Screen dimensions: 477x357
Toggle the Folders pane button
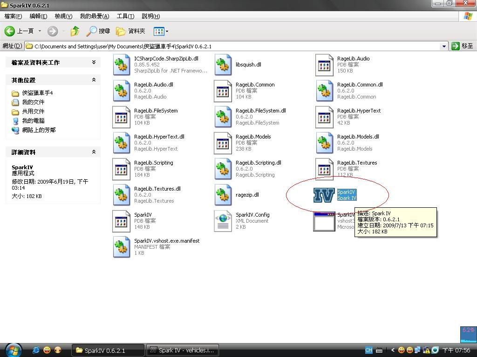131,31
